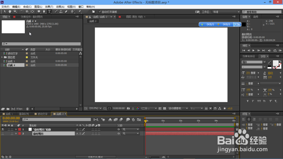Click the brainstorm icon in timeline

(128, 119)
